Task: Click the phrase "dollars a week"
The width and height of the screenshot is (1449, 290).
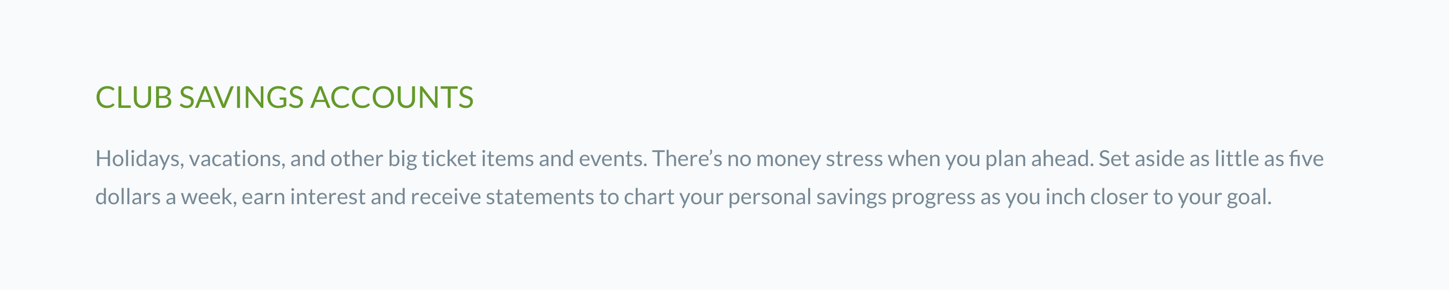Action: click(164, 197)
